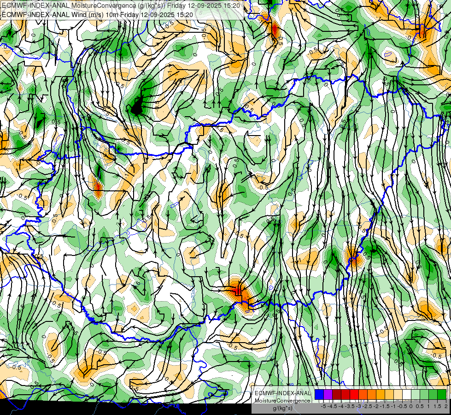
Task: Click the g/(kg*s) unit label in legend
Action: pos(282,409)
